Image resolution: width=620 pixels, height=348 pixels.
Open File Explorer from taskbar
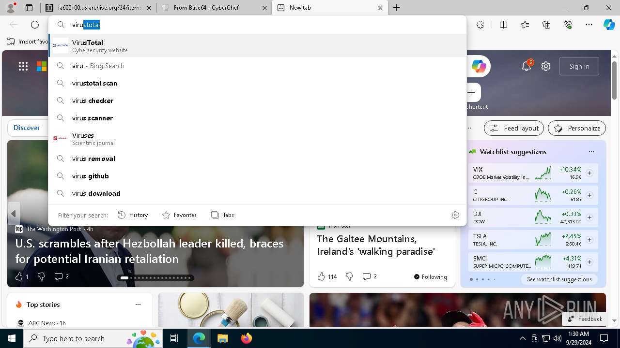[x=222, y=338]
